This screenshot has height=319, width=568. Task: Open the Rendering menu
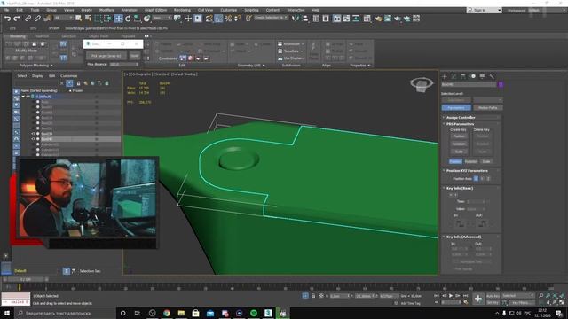[x=182, y=10]
